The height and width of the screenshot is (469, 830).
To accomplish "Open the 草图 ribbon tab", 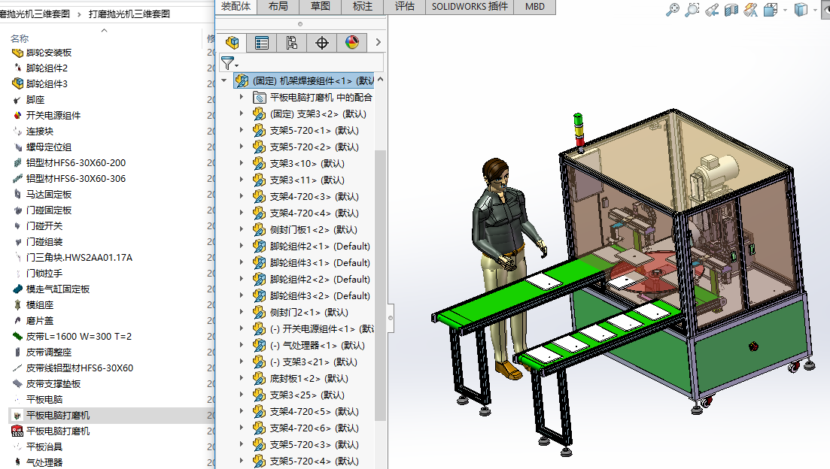I will click(x=321, y=6).
